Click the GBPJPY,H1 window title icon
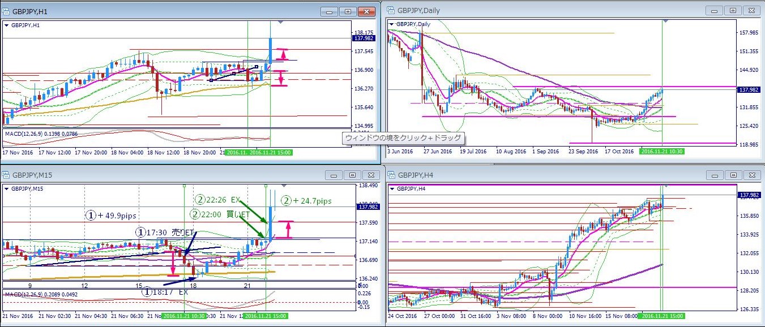 tap(7, 11)
